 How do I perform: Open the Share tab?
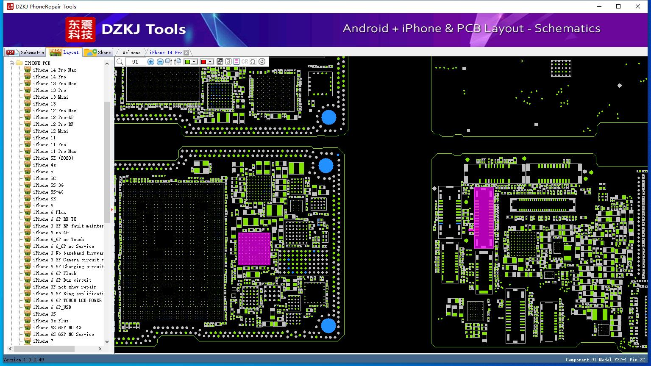[98, 53]
